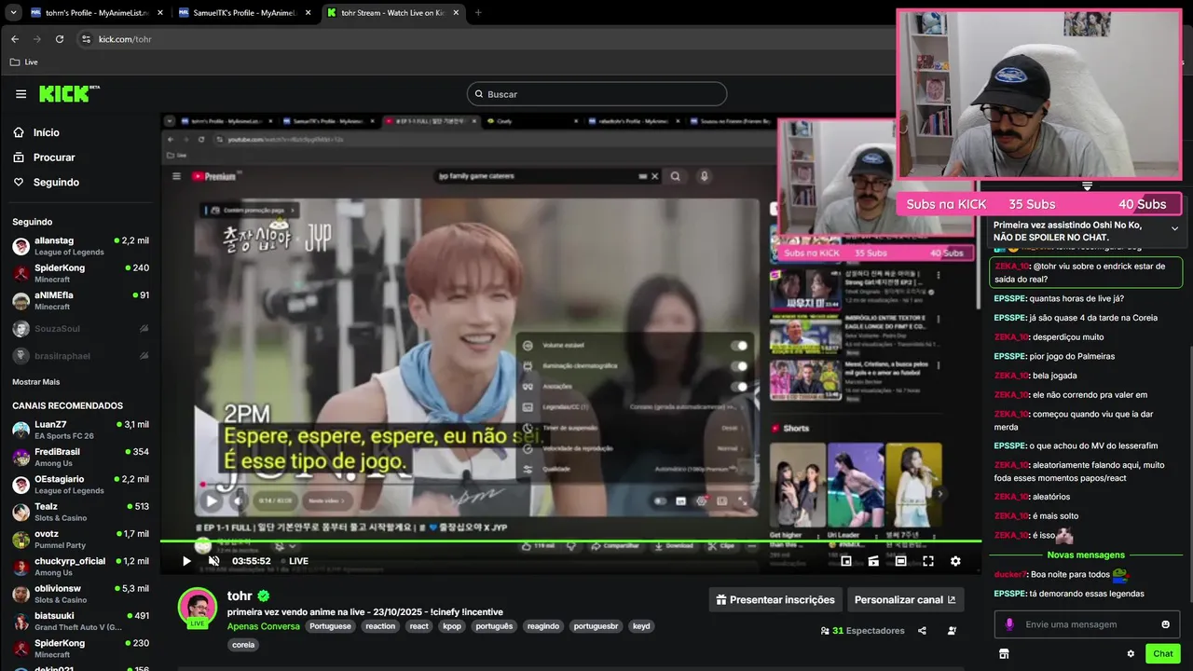This screenshot has height=671, width=1193.
Task: Open the Live bookmarks folder
Action: 24,62
